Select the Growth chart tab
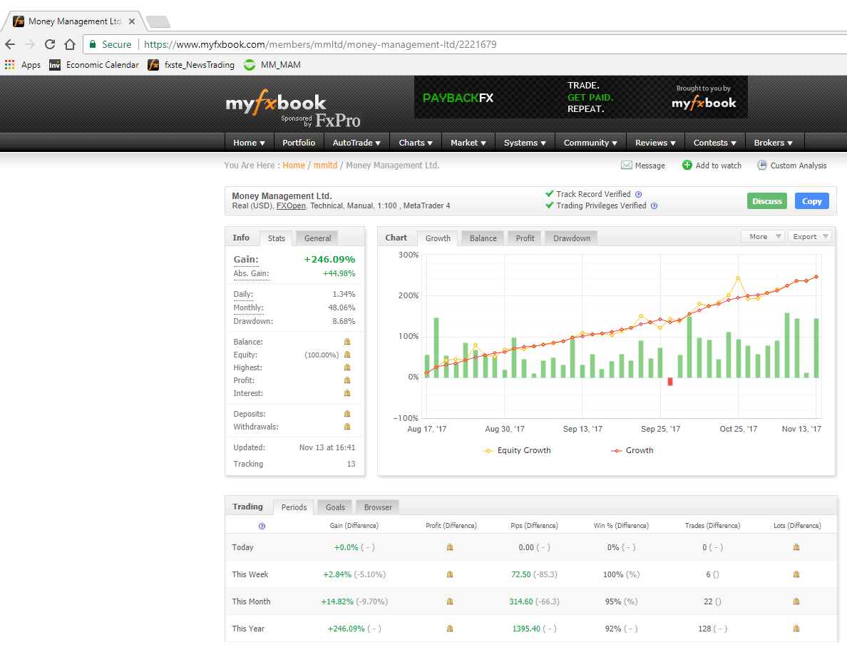 tap(438, 238)
